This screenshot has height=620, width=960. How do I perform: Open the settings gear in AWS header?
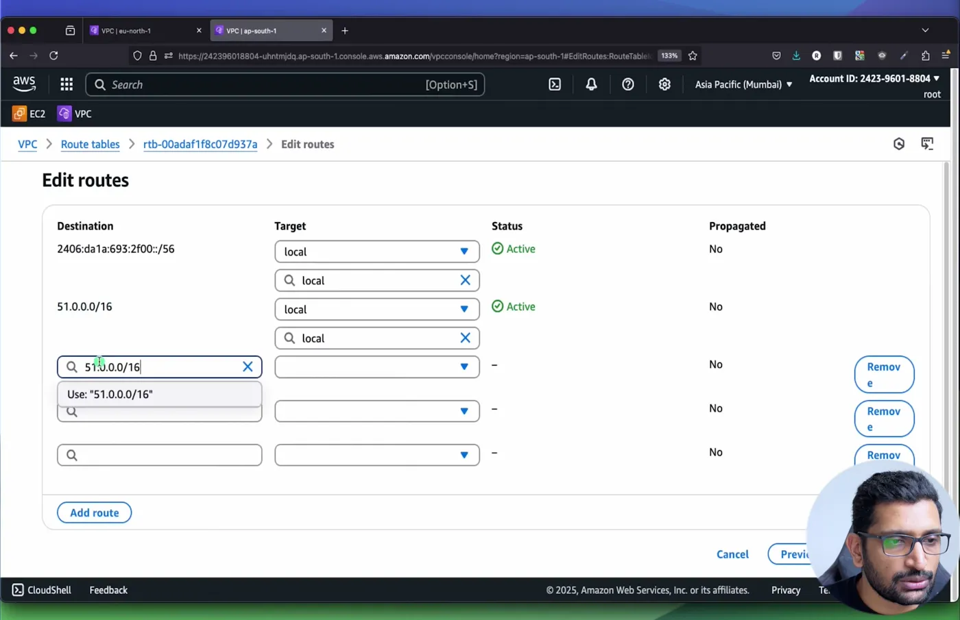click(664, 84)
